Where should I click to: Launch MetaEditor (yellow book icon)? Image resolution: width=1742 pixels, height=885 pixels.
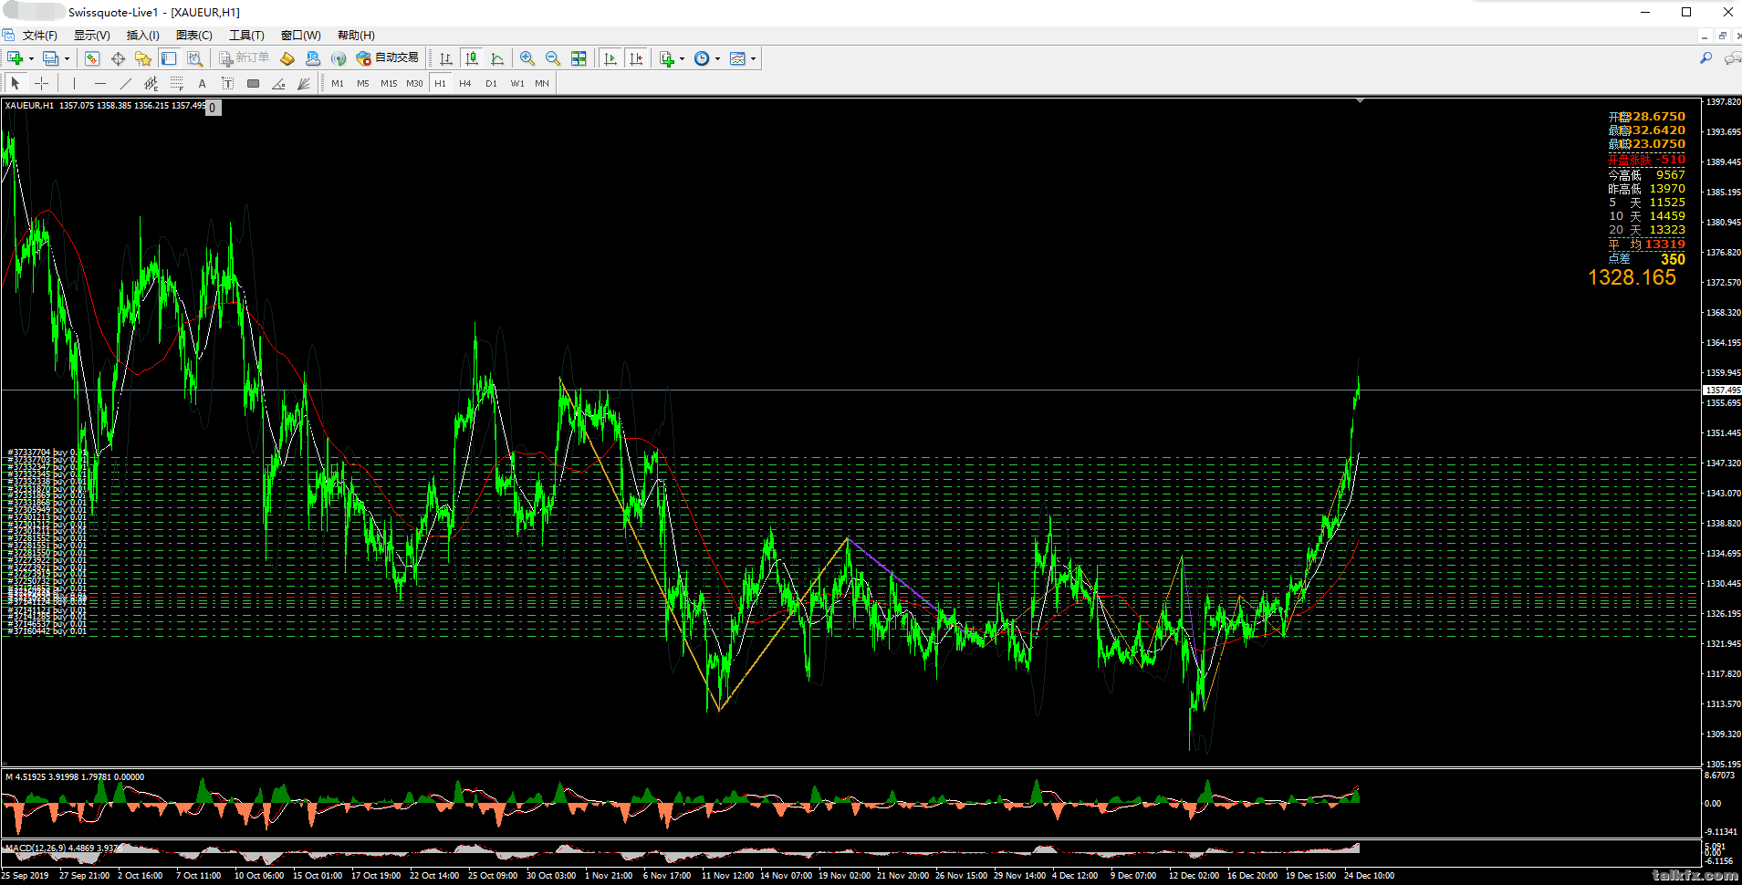[x=287, y=58]
